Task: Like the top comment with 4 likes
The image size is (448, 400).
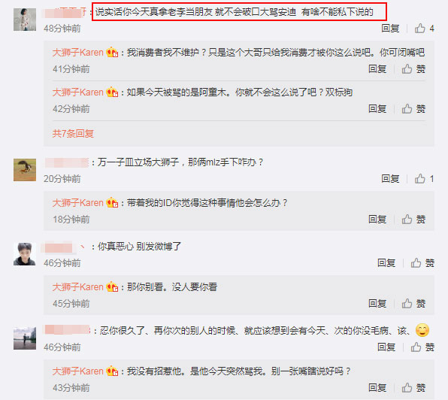Action: pyautogui.click(x=419, y=29)
